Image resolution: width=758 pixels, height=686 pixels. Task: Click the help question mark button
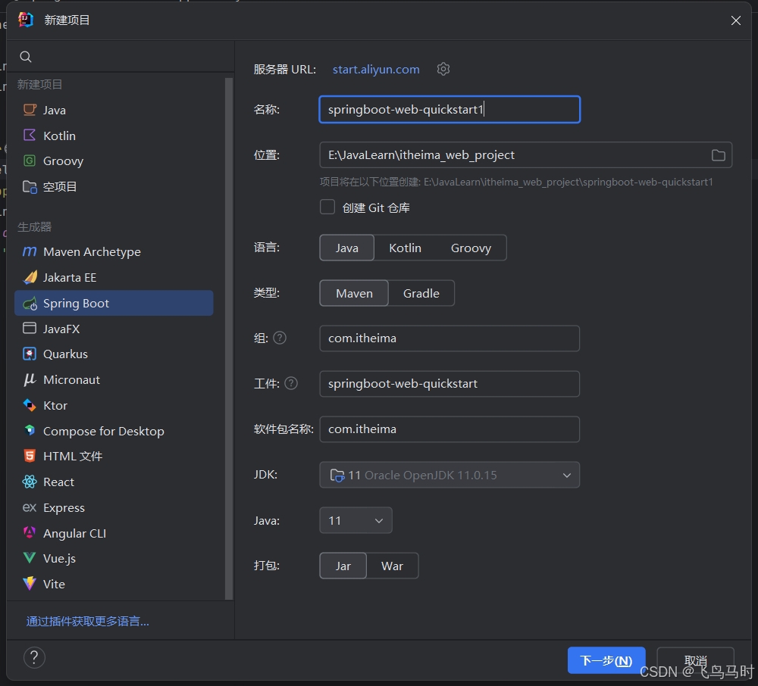tap(34, 657)
